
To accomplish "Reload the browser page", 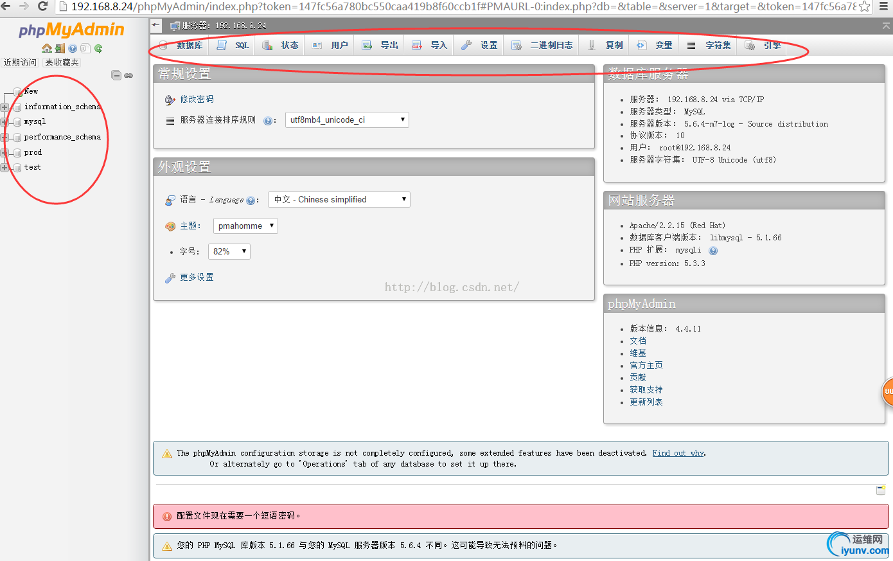I will point(42,6).
